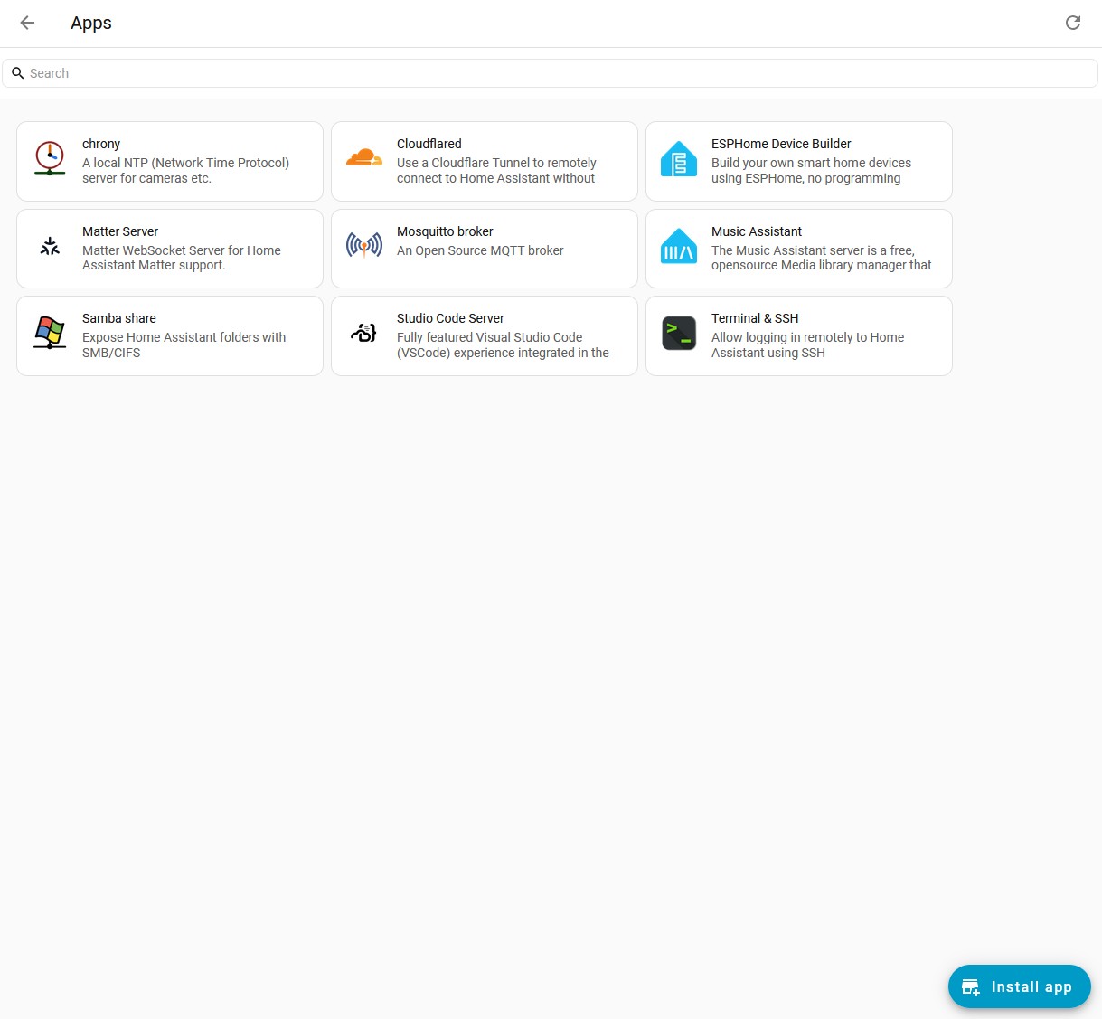Screen dimensions: 1102x1019
Task: Click 'Expose Home Assistant folders' description
Action: point(184,344)
